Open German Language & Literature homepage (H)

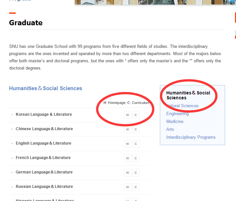tap(127, 173)
